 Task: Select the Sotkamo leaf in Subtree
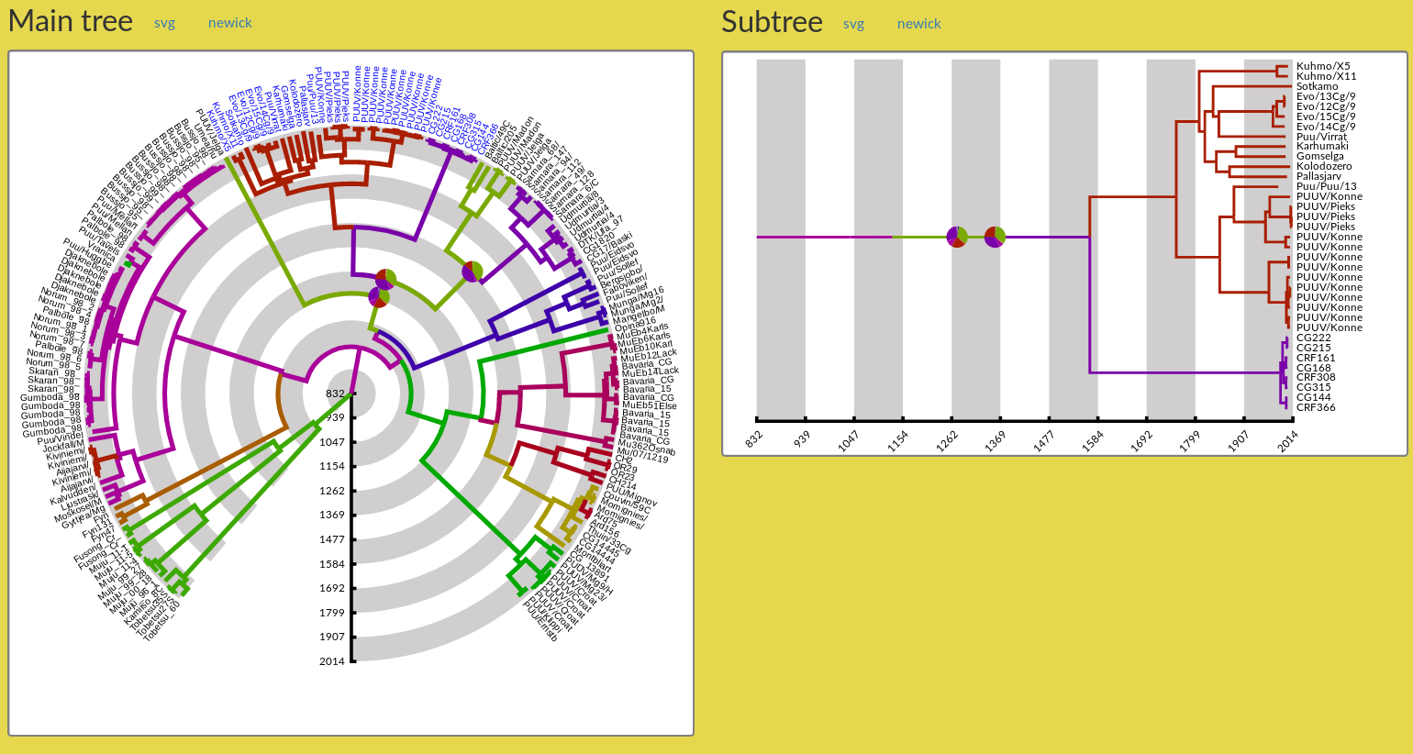click(x=1317, y=86)
